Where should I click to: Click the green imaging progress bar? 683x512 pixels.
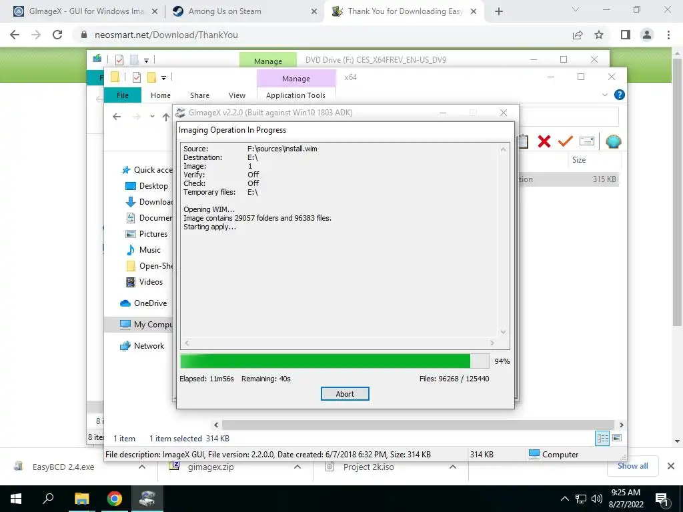click(x=334, y=361)
